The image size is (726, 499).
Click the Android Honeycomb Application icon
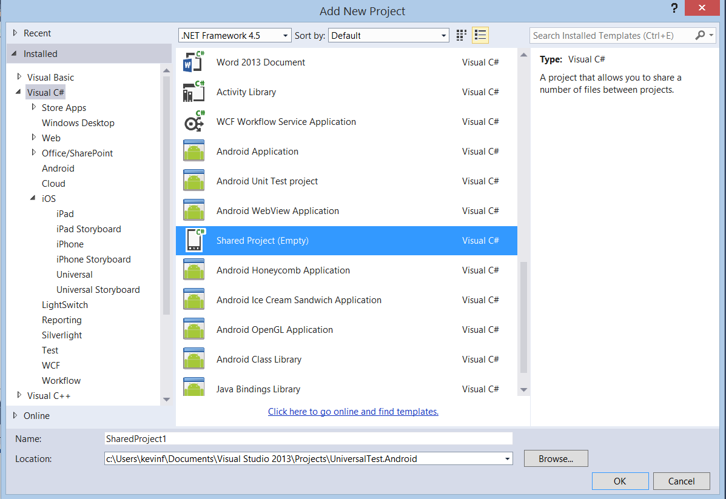coord(194,269)
